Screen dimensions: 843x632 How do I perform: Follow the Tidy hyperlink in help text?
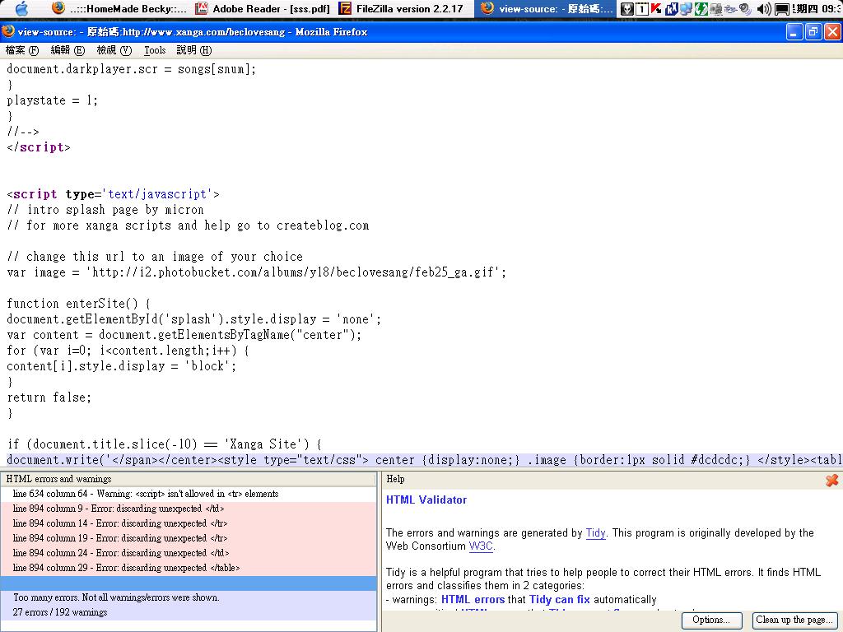click(595, 533)
